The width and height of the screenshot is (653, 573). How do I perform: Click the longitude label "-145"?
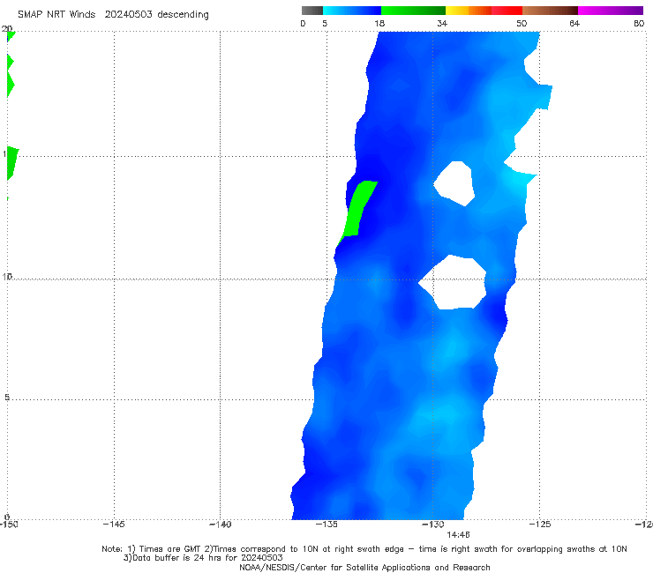click(114, 525)
